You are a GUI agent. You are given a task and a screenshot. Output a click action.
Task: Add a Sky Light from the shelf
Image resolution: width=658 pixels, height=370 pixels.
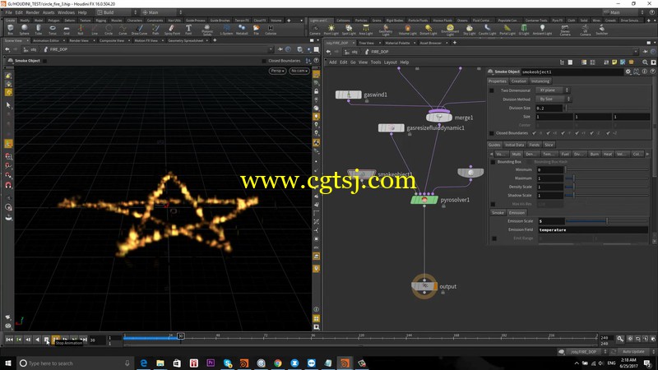pos(469,30)
